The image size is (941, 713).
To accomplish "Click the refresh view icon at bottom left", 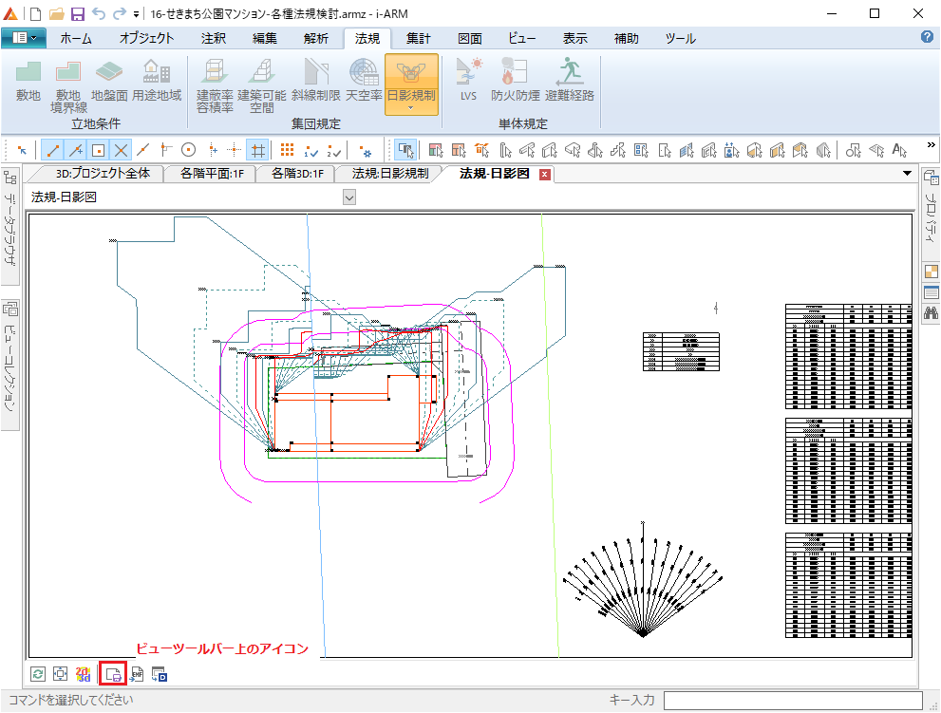I will pyautogui.click(x=38, y=675).
